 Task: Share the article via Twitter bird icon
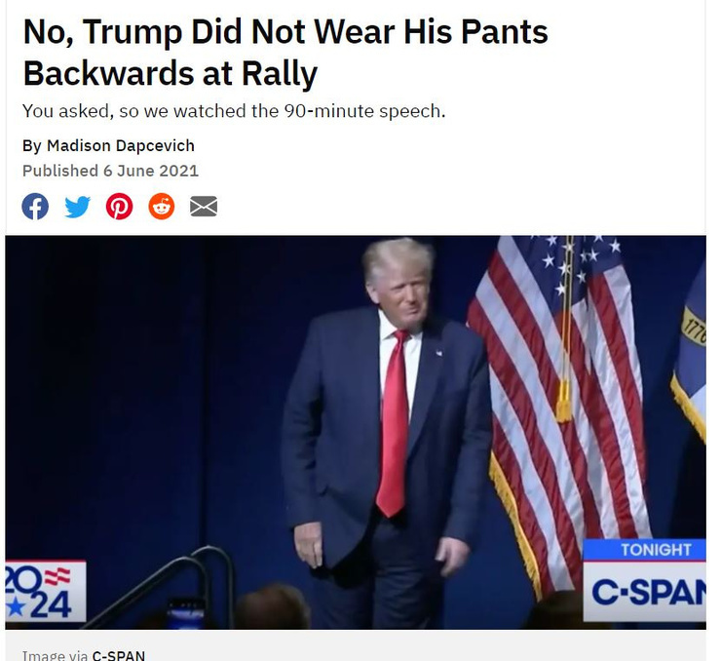(x=77, y=207)
